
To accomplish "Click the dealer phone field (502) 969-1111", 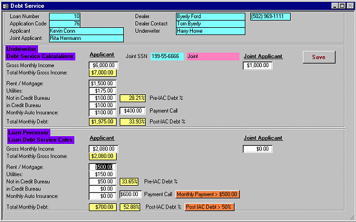I will [270, 16].
